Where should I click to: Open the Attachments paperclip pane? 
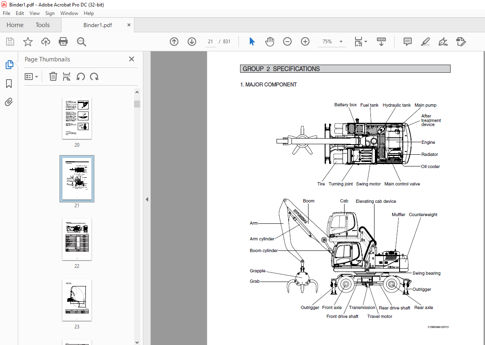9,102
